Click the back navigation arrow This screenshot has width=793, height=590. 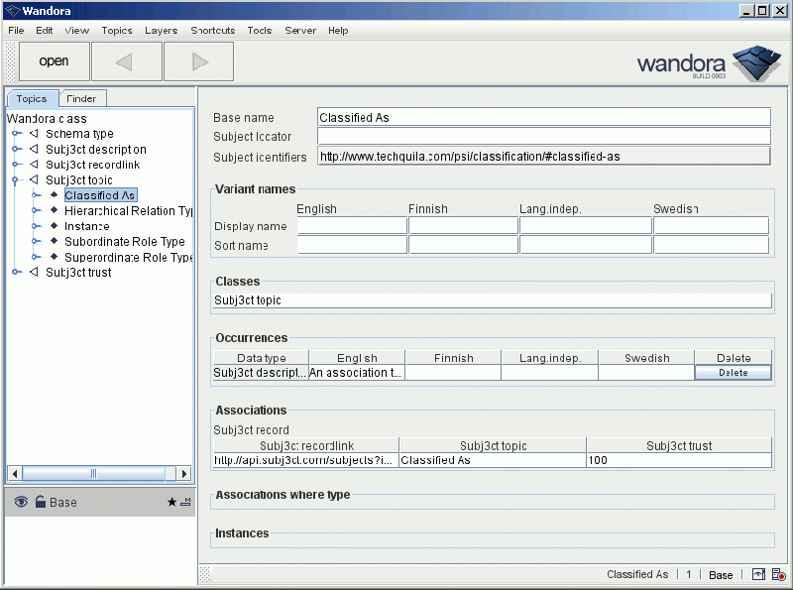[x=126, y=60]
